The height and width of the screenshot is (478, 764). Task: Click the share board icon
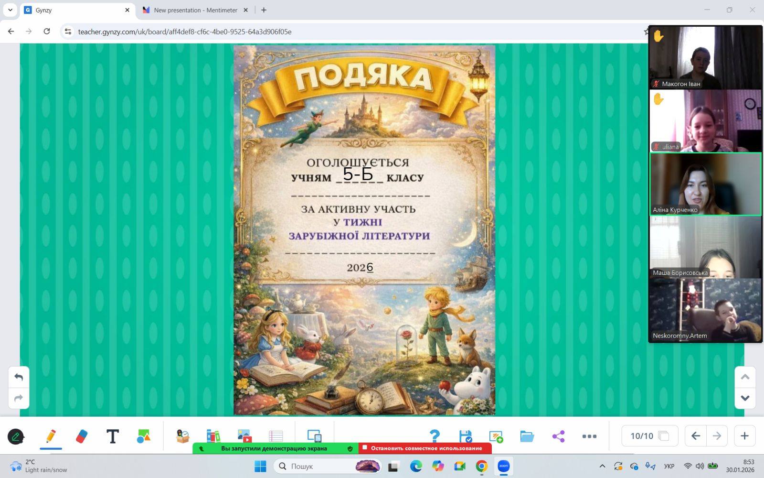point(558,436)
